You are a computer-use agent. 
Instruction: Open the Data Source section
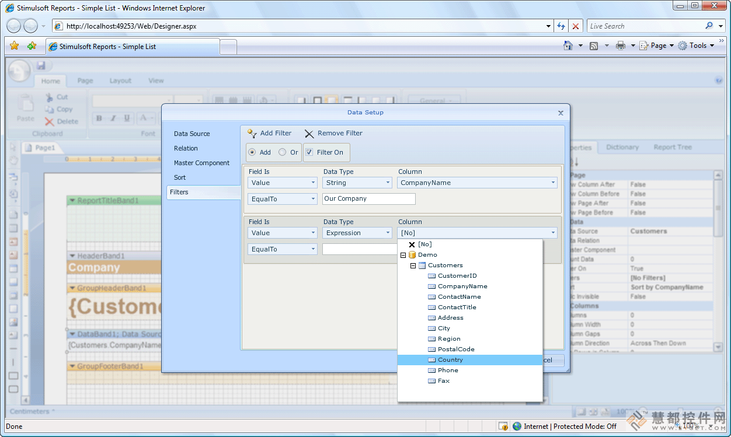pos(192,134)
